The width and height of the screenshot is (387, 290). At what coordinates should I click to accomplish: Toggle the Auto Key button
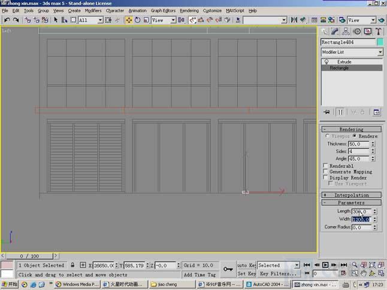click(246, 265)
